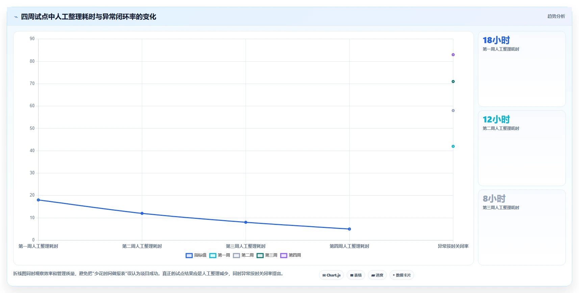
Task: Click the 异常按时关闭率 axis label
Action: pyautogui.click(x=453, y=246)
